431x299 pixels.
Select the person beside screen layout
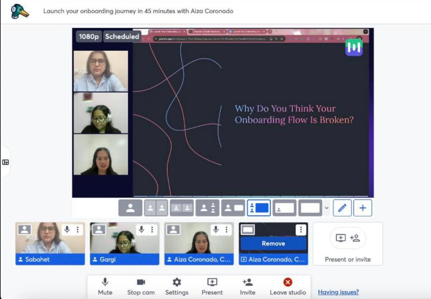pos(233,208)
